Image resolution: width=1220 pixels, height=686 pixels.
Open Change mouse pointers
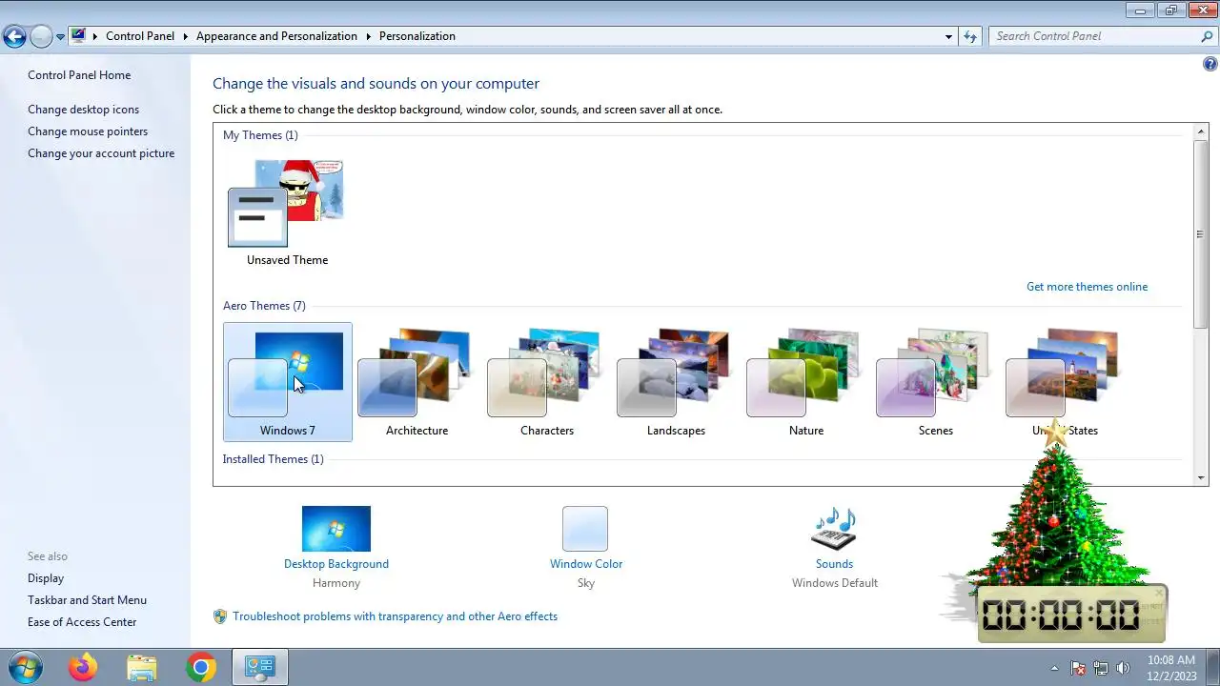tap(88, 131)
